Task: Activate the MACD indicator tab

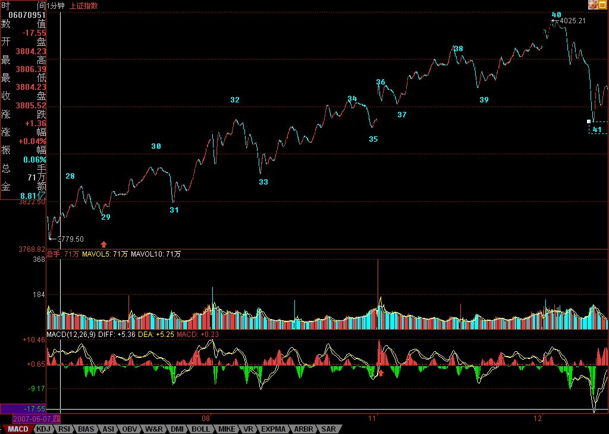Action: [x=18, y=429]
